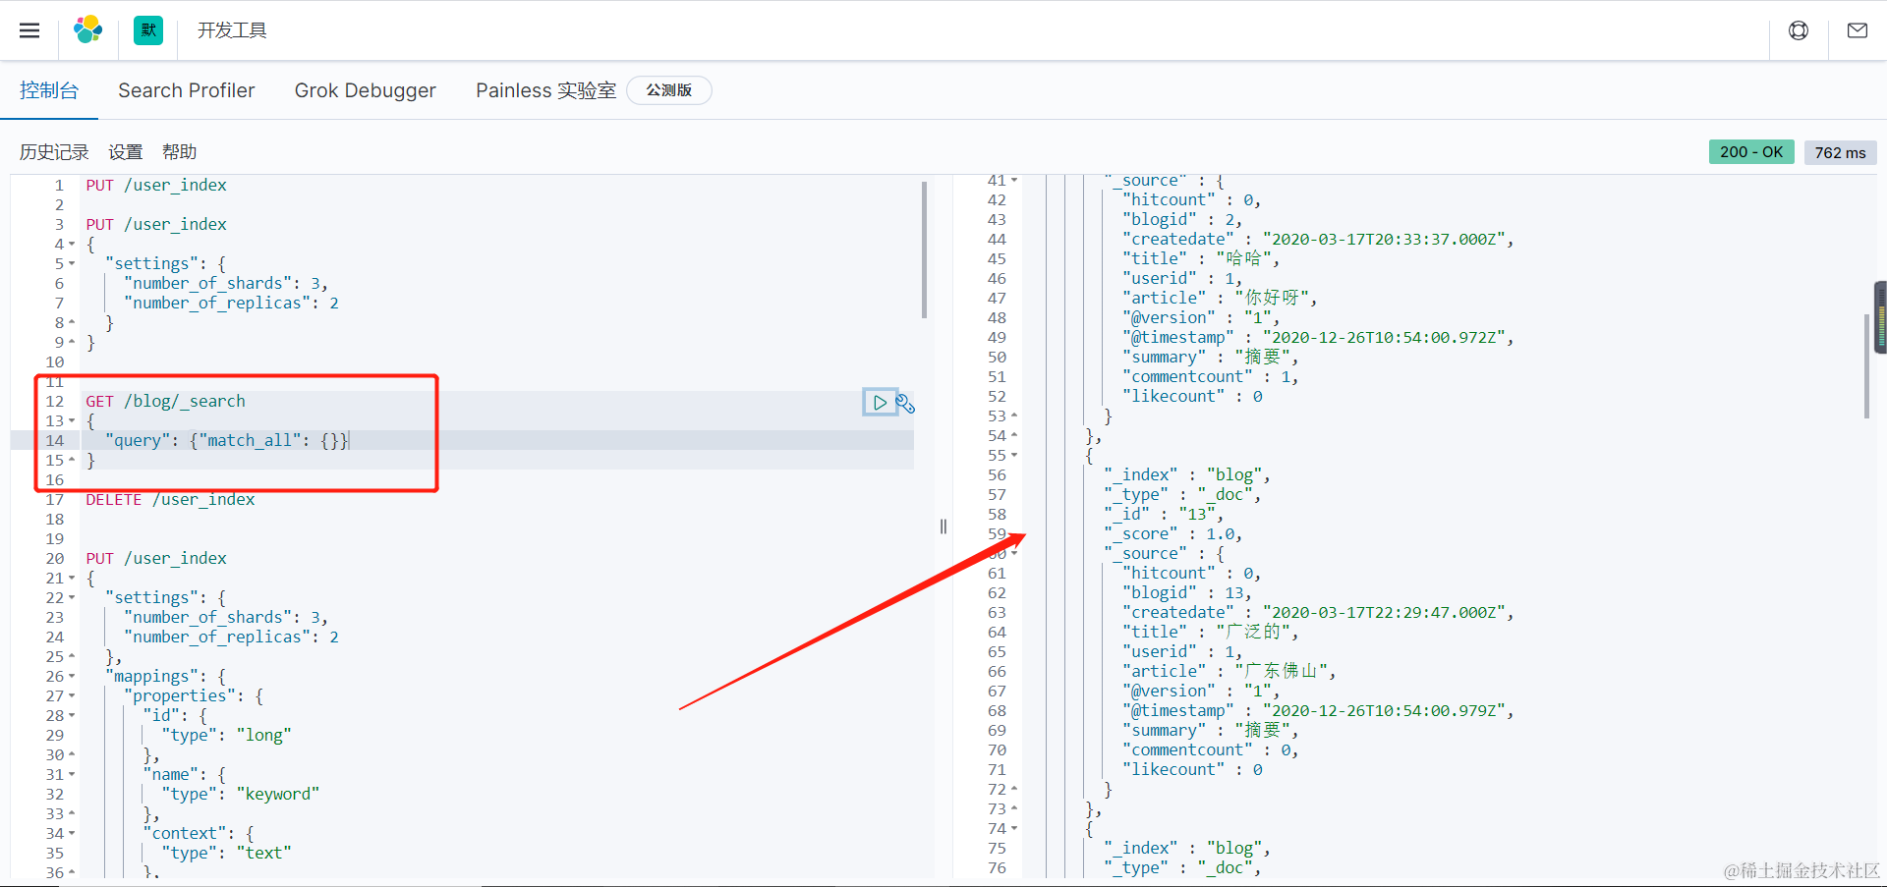
Task: Fold the response object at line 55
Action: point(1014,455)
